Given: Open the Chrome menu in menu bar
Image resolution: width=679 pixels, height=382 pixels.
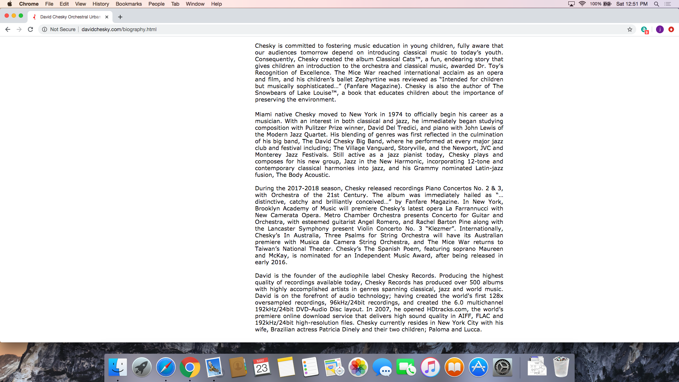Looking at the screenshot, I should click(x=29, y=4).
